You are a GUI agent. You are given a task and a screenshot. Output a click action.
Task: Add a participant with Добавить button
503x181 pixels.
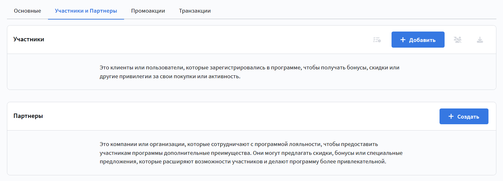point(418,40)
